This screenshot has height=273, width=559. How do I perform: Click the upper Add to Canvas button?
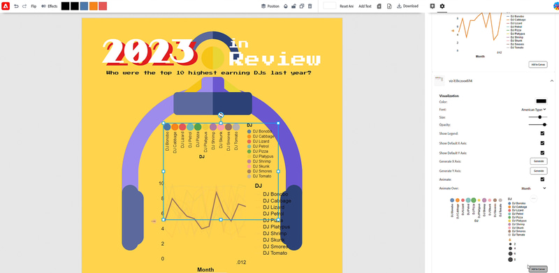click(538, 64)
